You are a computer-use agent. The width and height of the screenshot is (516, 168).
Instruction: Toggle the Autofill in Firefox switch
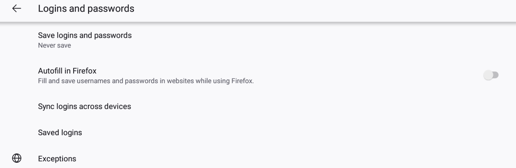click(491, 75)
